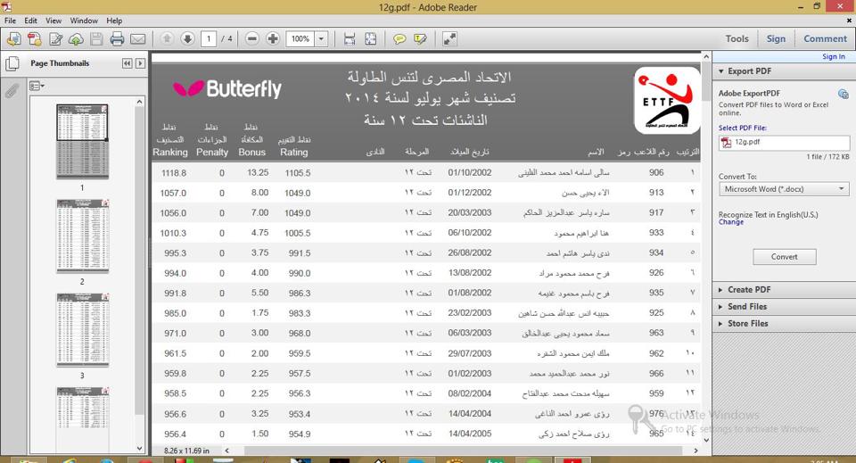Click the Sign In link
856x463 pixels.
coord(834,57)
